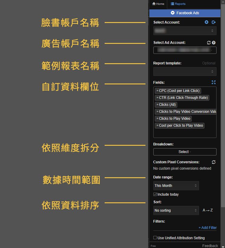Image resolution: width=225 pixels, height=248 pixels.
Task: Click the log out icon next to Select Account
Action: pos(214,22)
